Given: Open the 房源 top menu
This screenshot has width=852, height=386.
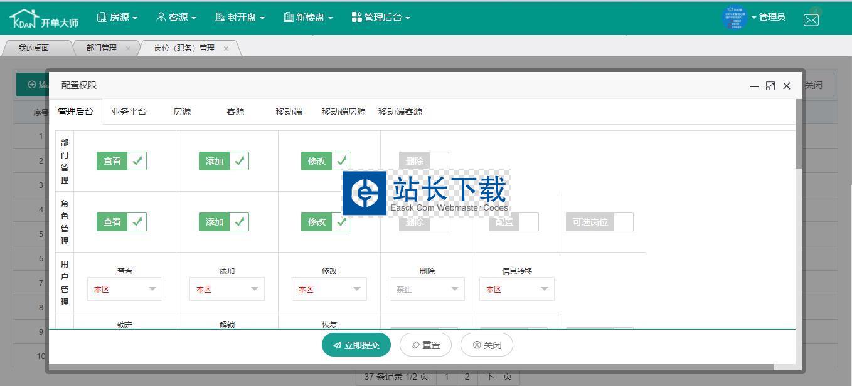Looking at the screenshot, I should (x=117, y=18).
